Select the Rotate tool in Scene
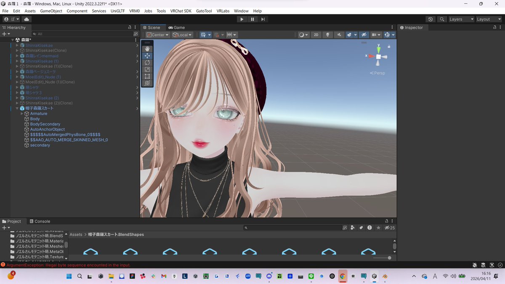This screenshot has height=284, width=505. pyautogui.click(x=147, y=63)
